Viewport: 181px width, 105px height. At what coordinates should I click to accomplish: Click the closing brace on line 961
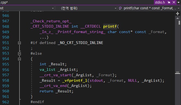click(x=32, y=97)
